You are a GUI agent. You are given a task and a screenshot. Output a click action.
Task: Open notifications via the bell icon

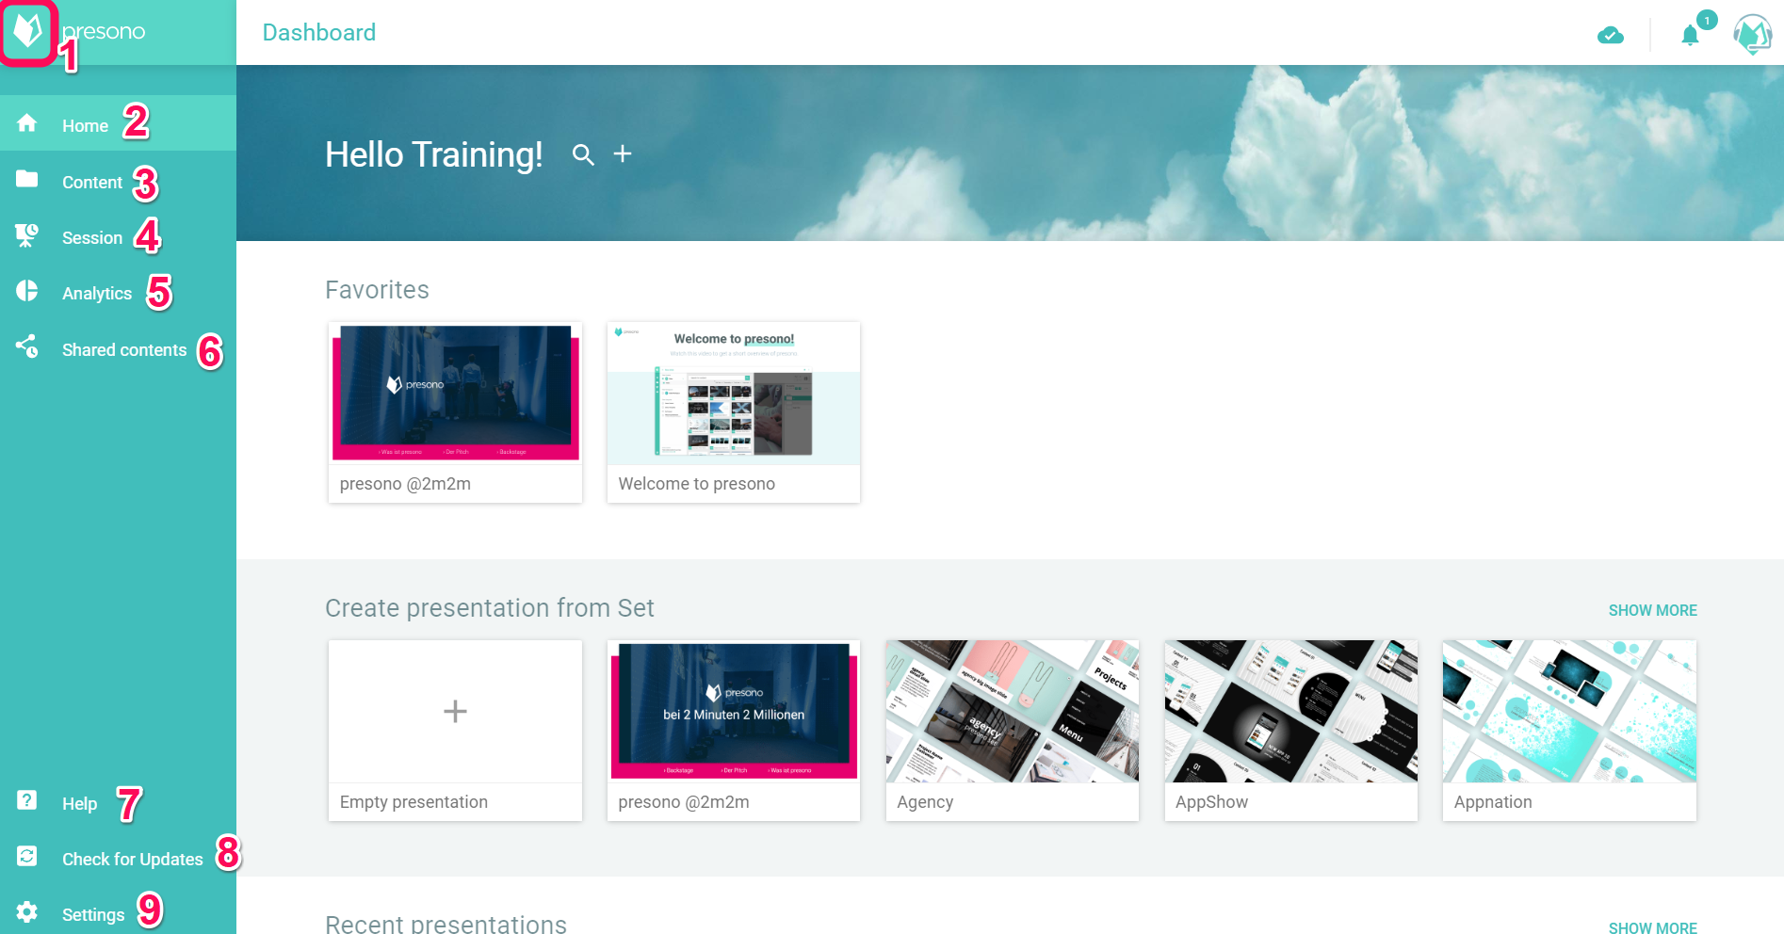[1691, 36]
